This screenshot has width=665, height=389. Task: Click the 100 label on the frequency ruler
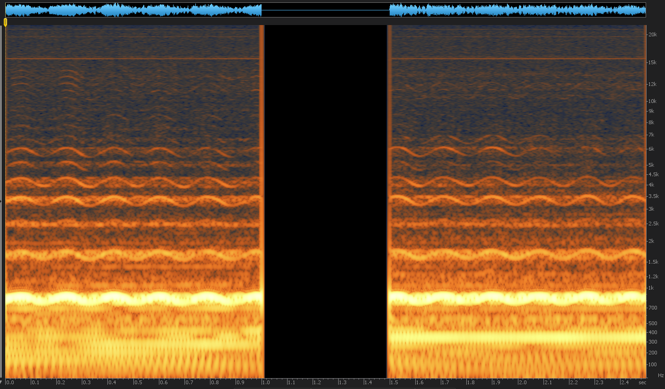(x=653, y=364)
